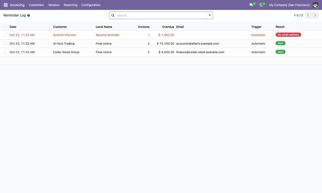Image resolution: width=322 pixels, height=193 pixels.
Task: Click Automatic trigger in Cedar Retail Group row
Action: tap(258, 52)
